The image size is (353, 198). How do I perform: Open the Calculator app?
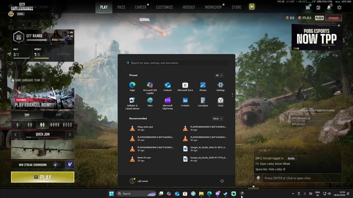203,102
